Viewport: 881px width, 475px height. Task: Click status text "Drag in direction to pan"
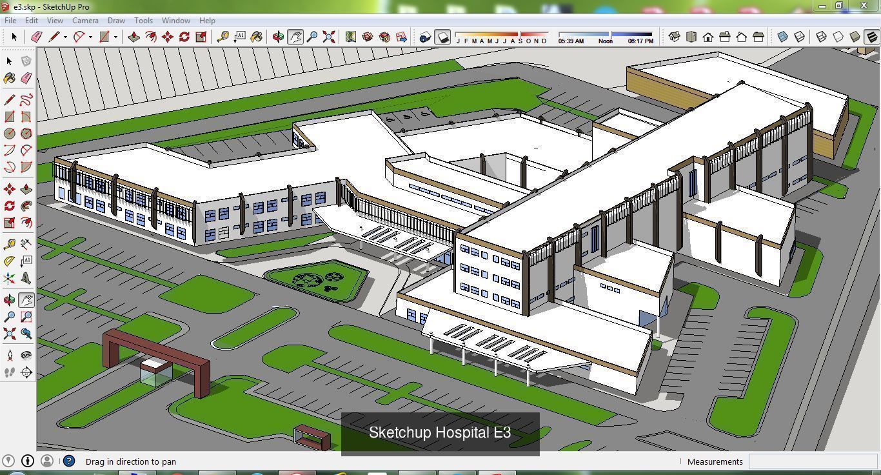[x=131, y=461]
